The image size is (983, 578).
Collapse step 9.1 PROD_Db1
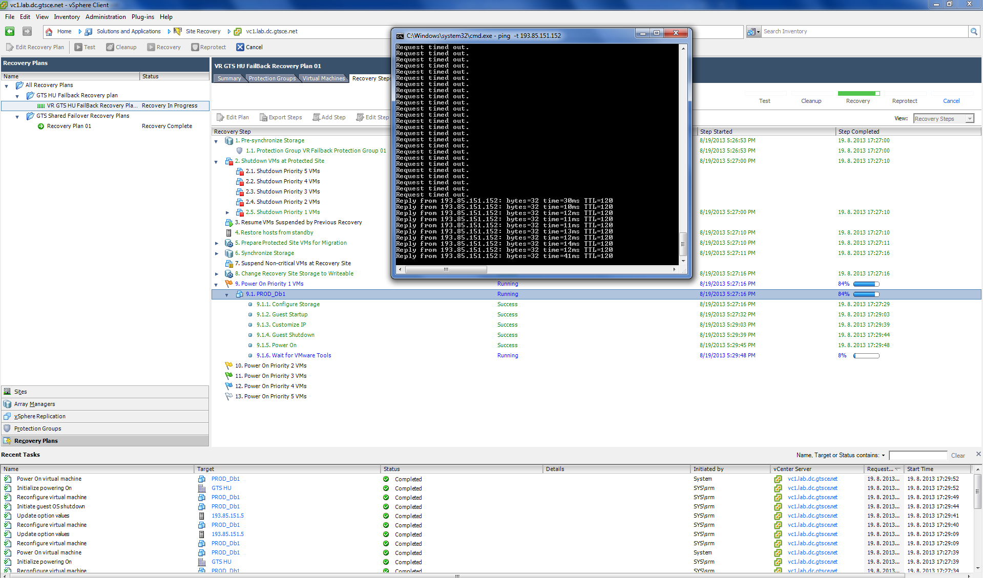click(227, 295)
